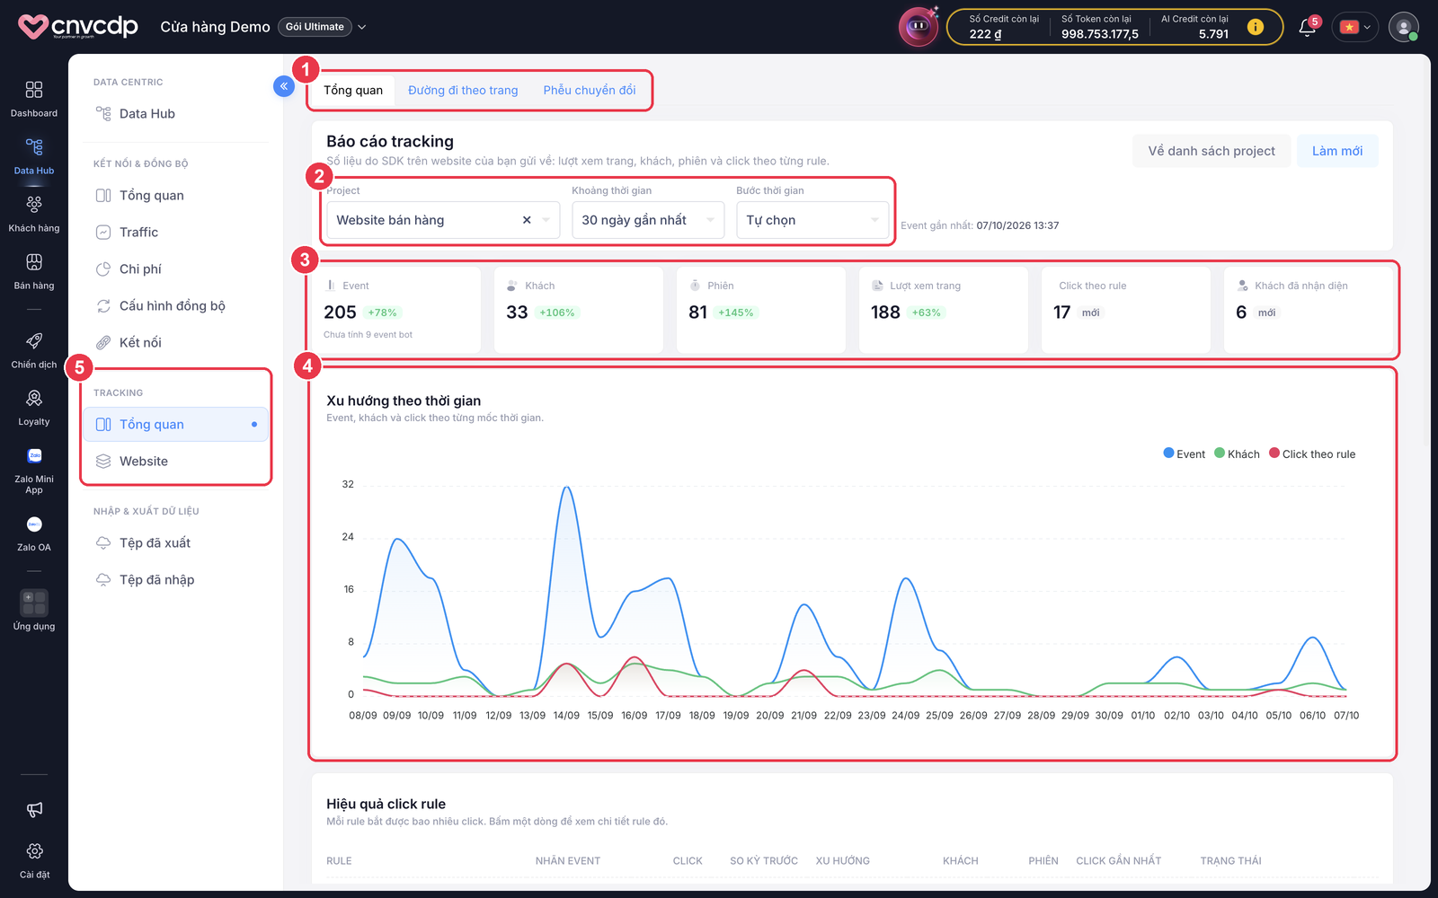Viewport: 1438px width, 898px height.
Task: Click the Làm mới button
Action: (1337, 151)
